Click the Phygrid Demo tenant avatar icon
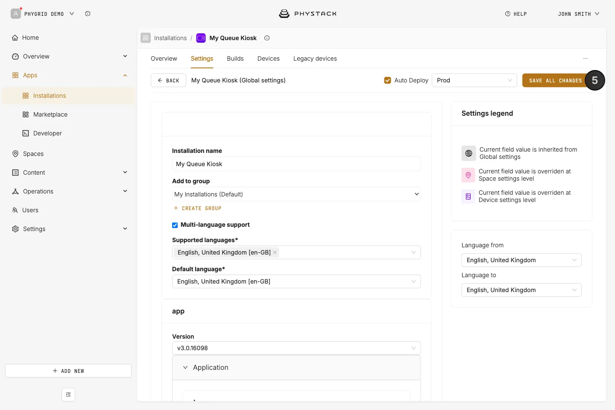This screenshot has height=410, width=615. point(16,14)
